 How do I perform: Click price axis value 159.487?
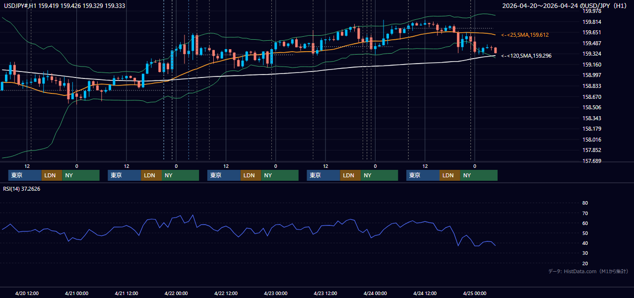coord(592,43)
